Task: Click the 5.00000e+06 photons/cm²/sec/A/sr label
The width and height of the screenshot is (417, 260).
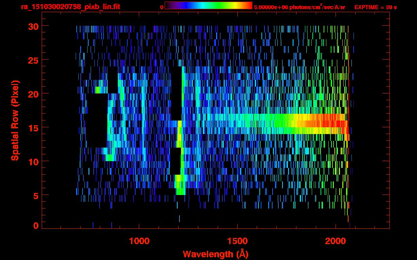Action: coord(300,7)
